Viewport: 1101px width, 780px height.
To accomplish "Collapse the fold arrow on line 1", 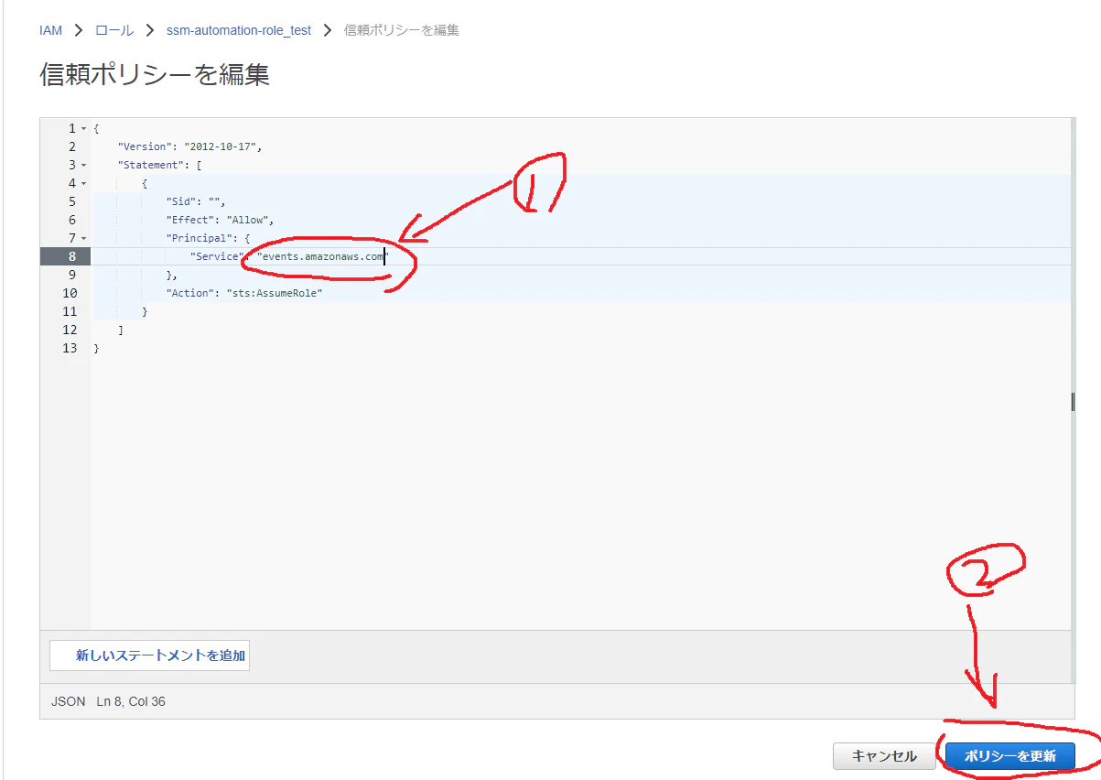I will 83,129.
